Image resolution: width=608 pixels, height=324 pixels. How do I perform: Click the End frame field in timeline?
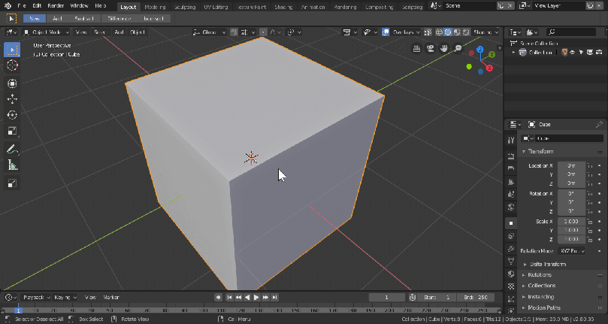475,298
